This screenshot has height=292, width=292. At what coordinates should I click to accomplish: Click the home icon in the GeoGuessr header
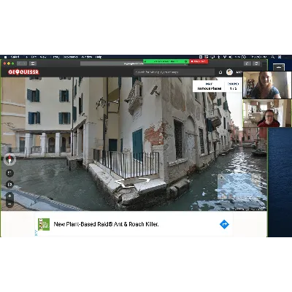coord(220,72)
